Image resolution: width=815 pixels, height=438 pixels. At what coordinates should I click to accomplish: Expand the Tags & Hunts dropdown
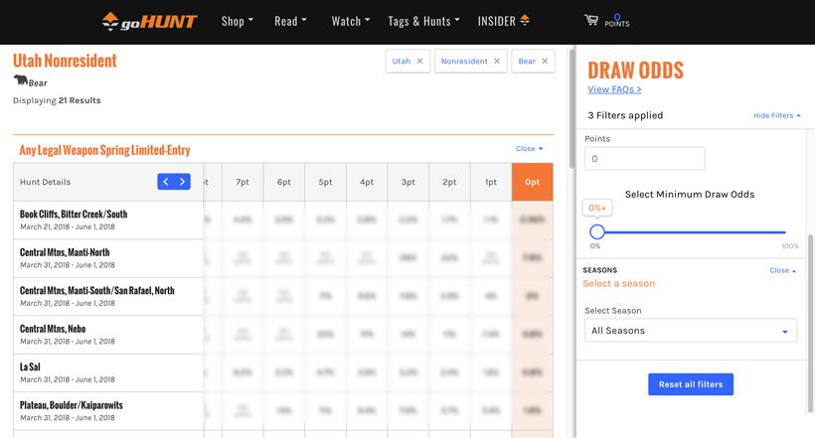[x=423, y=21]
